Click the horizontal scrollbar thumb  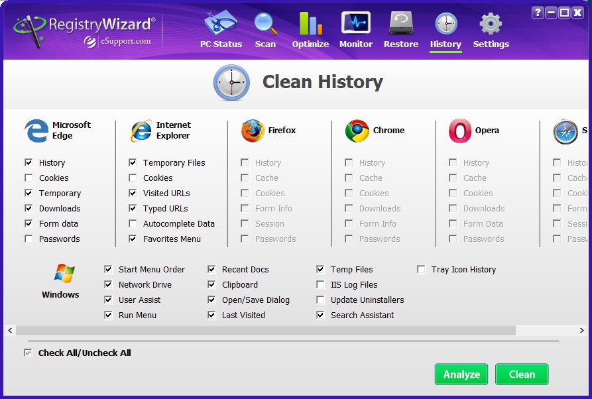point(265,330)
